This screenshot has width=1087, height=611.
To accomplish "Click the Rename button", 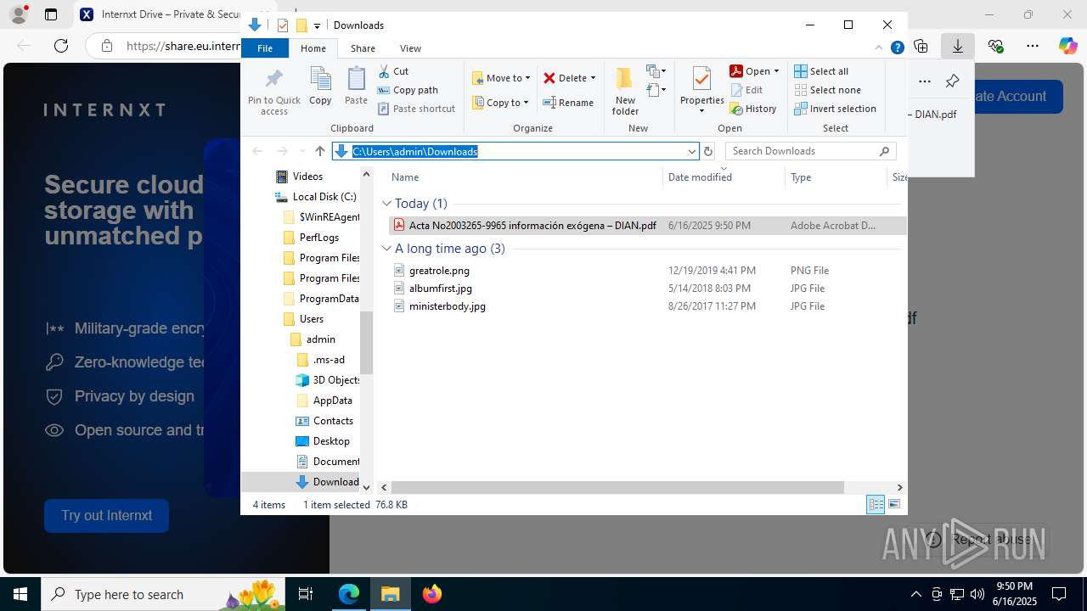I will point(568,103).
